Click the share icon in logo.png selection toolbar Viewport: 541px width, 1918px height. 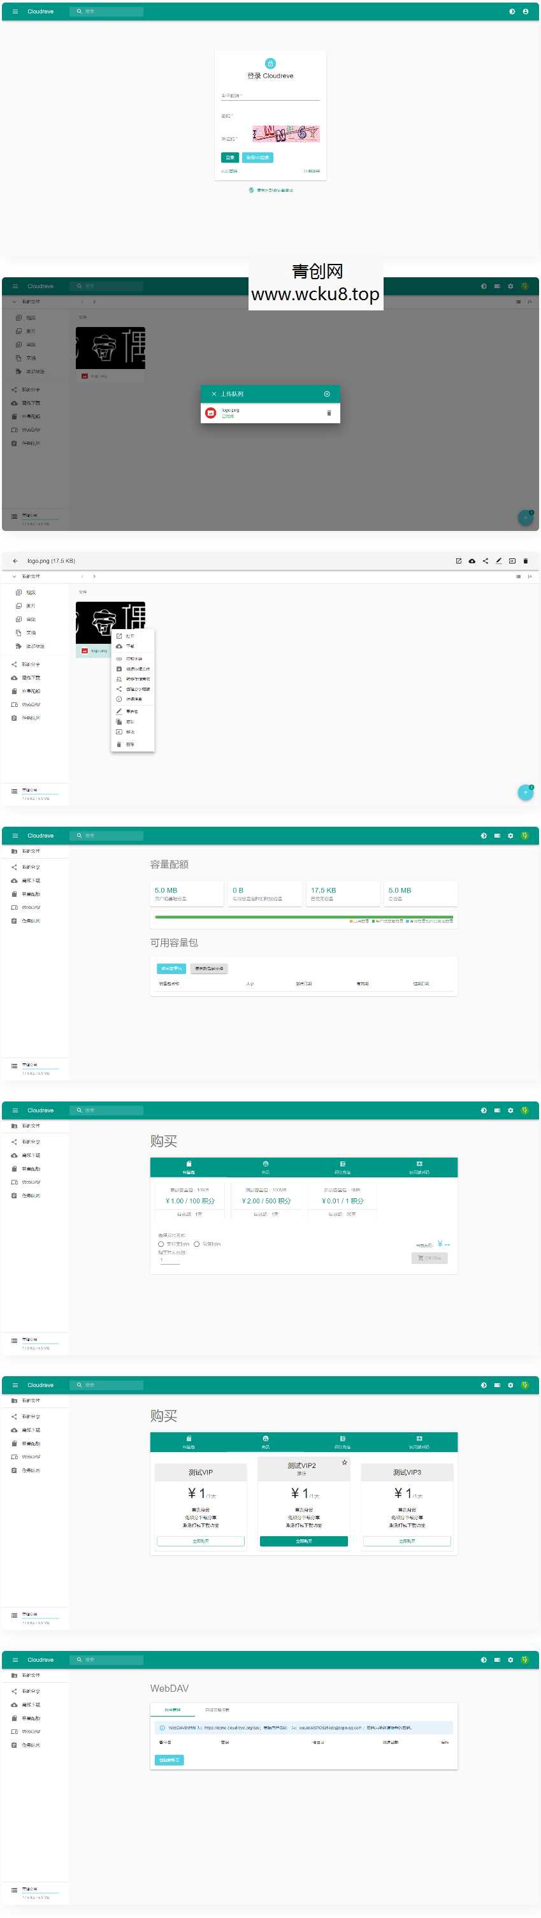coord(485,561)
